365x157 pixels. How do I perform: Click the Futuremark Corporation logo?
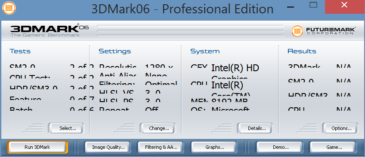[x=324, y=31]
